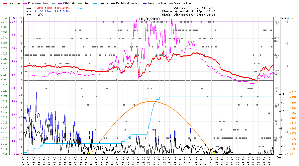299x166 pixels.
Task: Click the chart date title 16.3.2010
Action: (149, 19)
